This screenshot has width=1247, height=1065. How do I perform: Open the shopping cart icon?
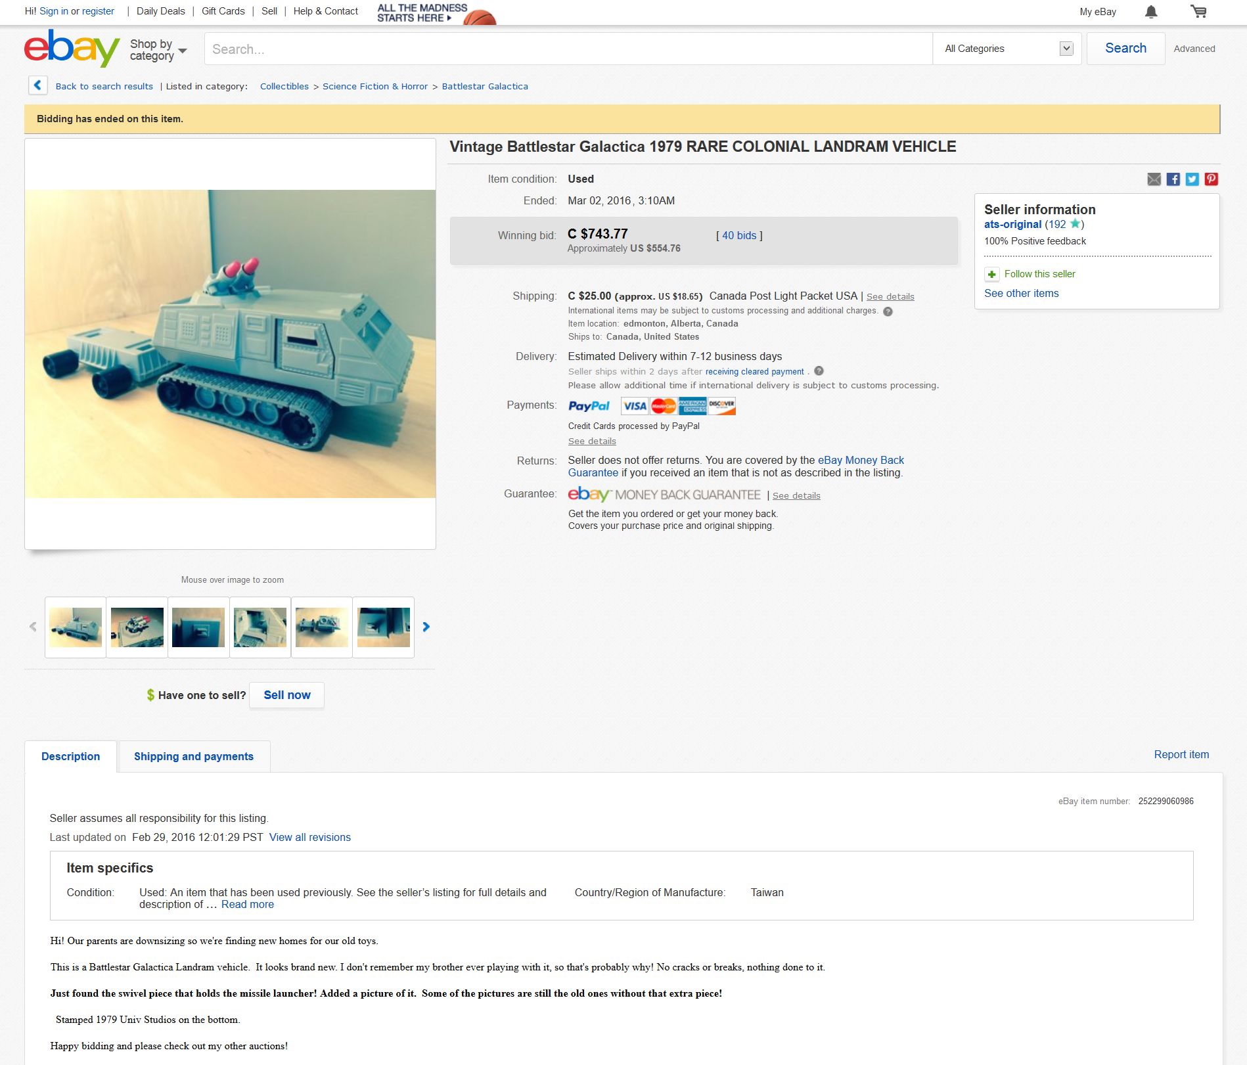(1199, 12)
